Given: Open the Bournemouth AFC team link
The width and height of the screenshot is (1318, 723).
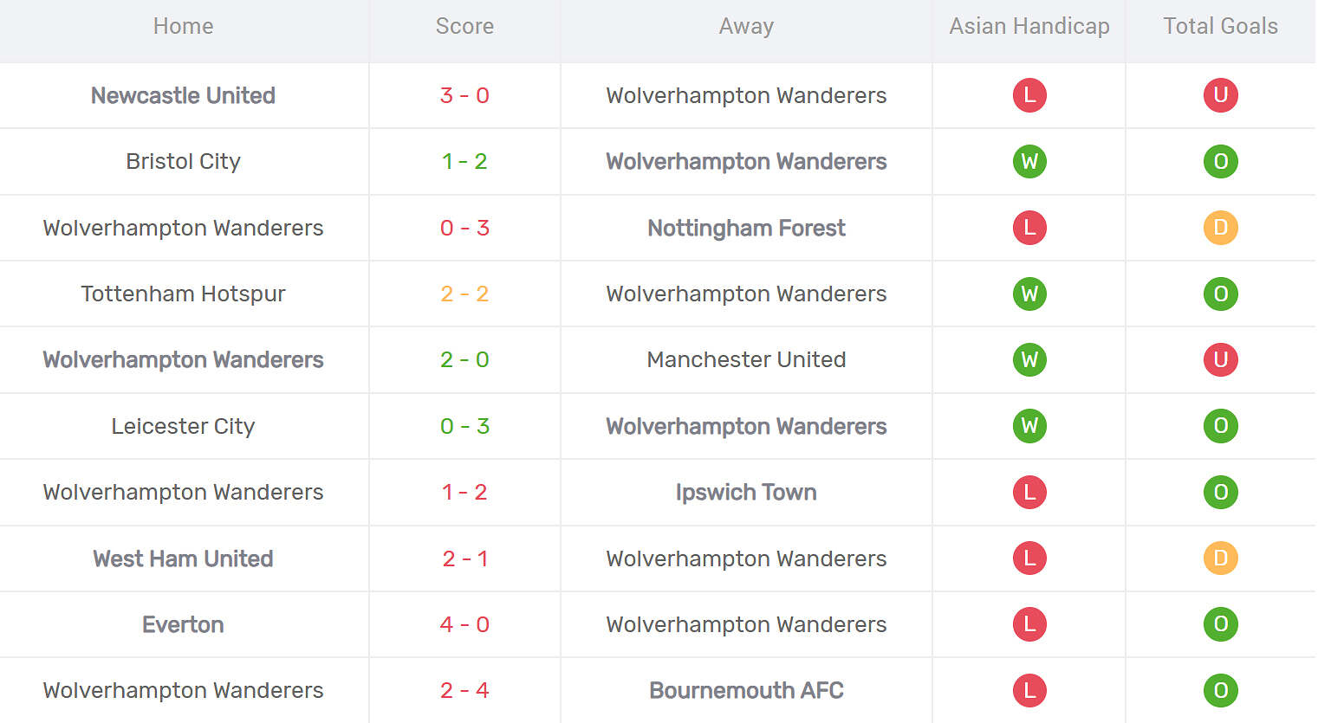Looking at the screenshot, I should (x=746, y=690).
